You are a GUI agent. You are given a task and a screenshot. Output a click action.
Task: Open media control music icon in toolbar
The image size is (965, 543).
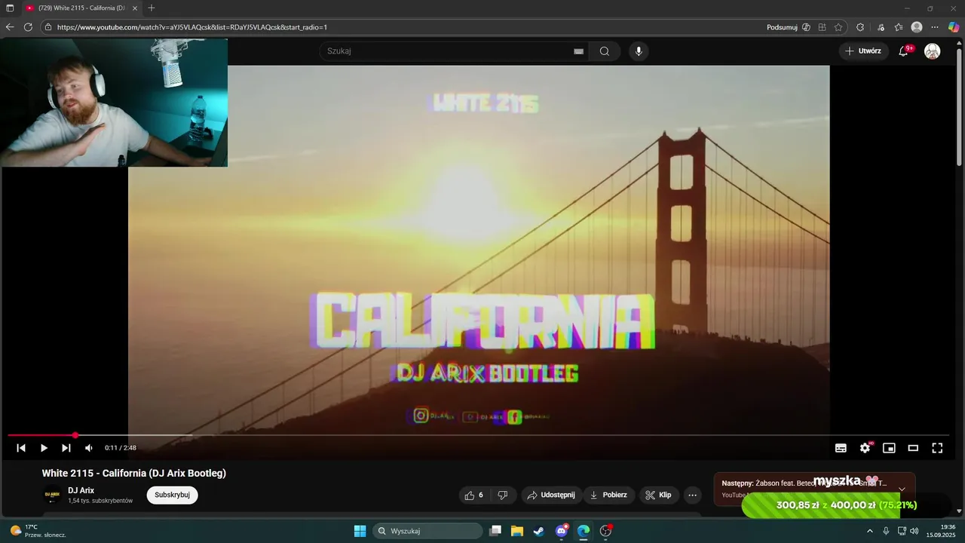881,27
